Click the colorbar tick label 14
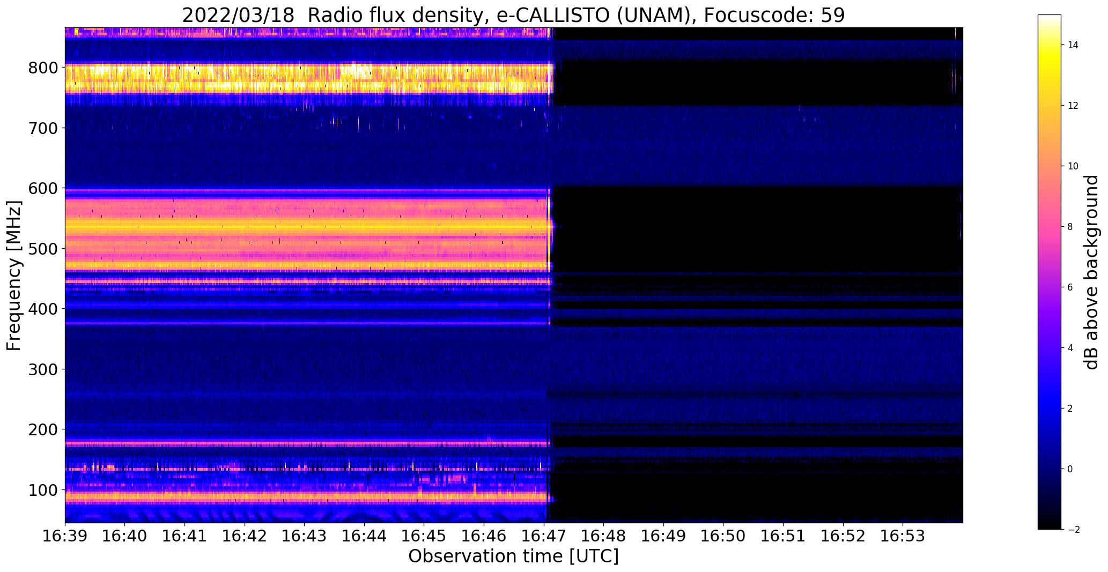1108x572 pixels. [x=1073, y=45]
